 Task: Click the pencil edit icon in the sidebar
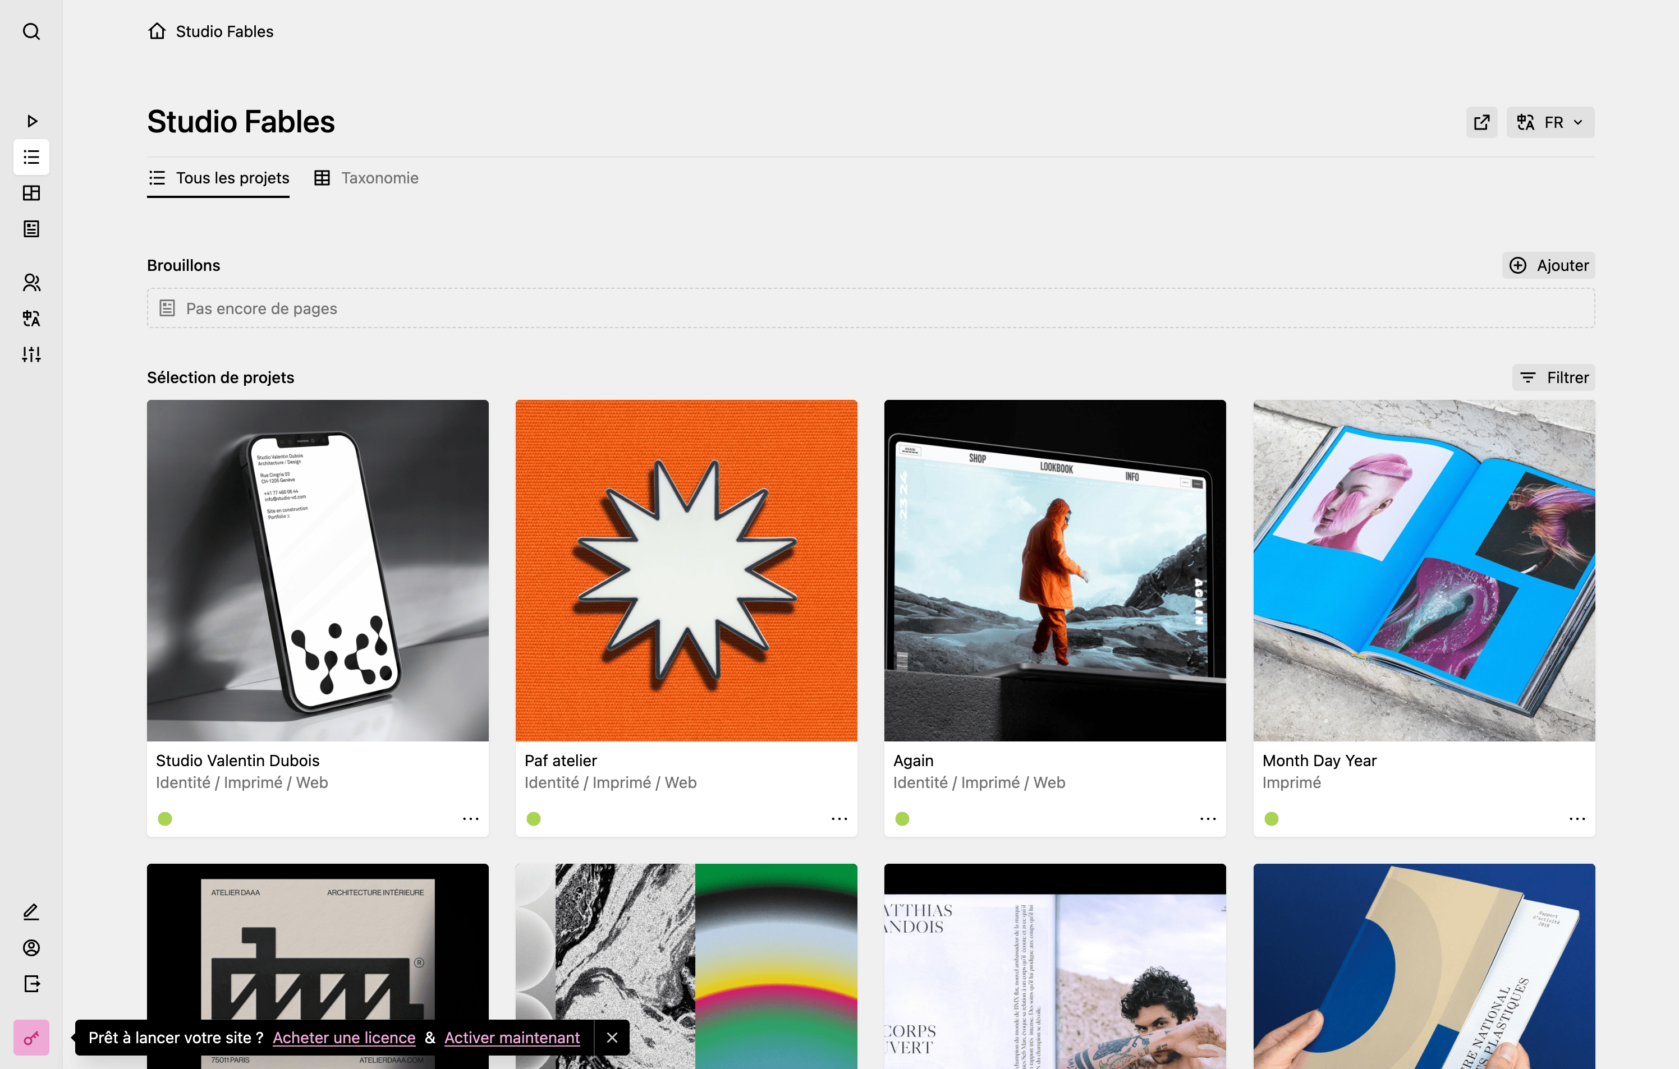click(31, 911)
